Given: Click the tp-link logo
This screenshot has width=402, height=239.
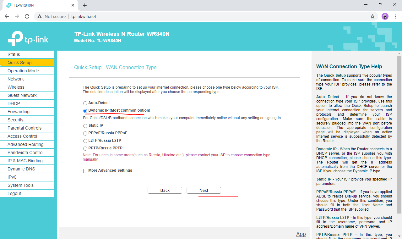Looking at the screenshot, I should tap(28, 39).
